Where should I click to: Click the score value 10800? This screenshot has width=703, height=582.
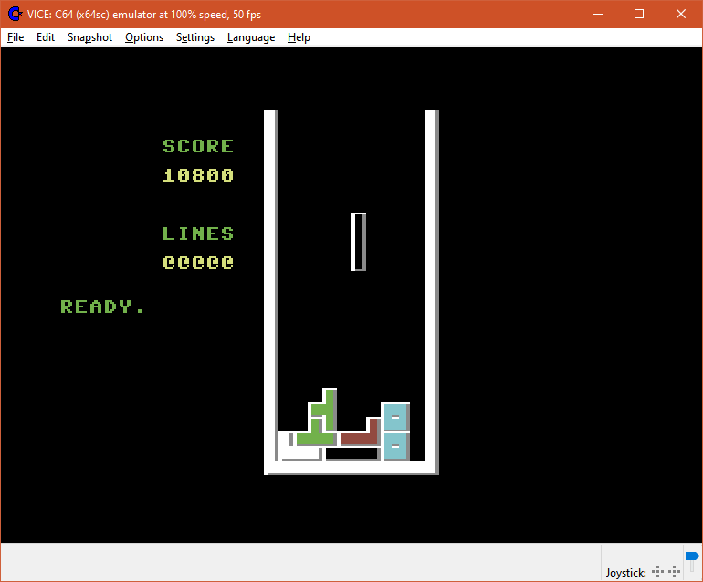[x=198, y=175]
